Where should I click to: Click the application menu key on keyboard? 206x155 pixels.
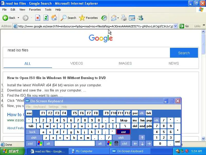tap(116, 144)
